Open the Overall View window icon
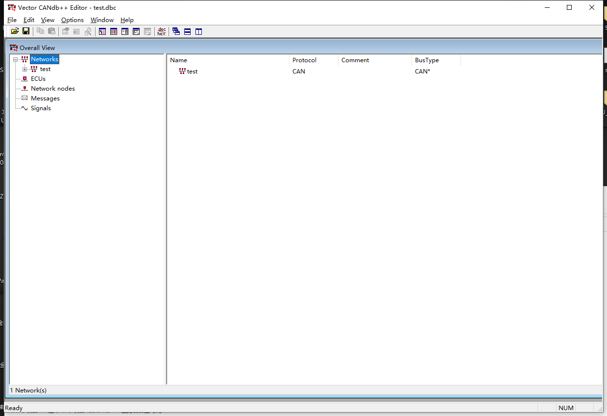607x416 pixels. click(x=102, y=31)
